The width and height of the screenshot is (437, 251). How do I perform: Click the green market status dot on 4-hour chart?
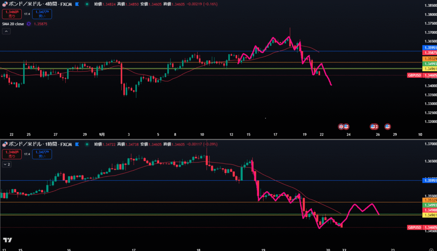(x=87, y=4)
